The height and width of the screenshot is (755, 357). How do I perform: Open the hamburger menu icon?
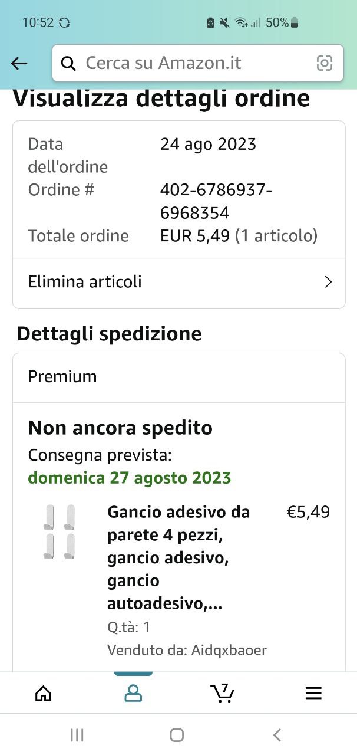pyautogui.click(x=313, y=693)
